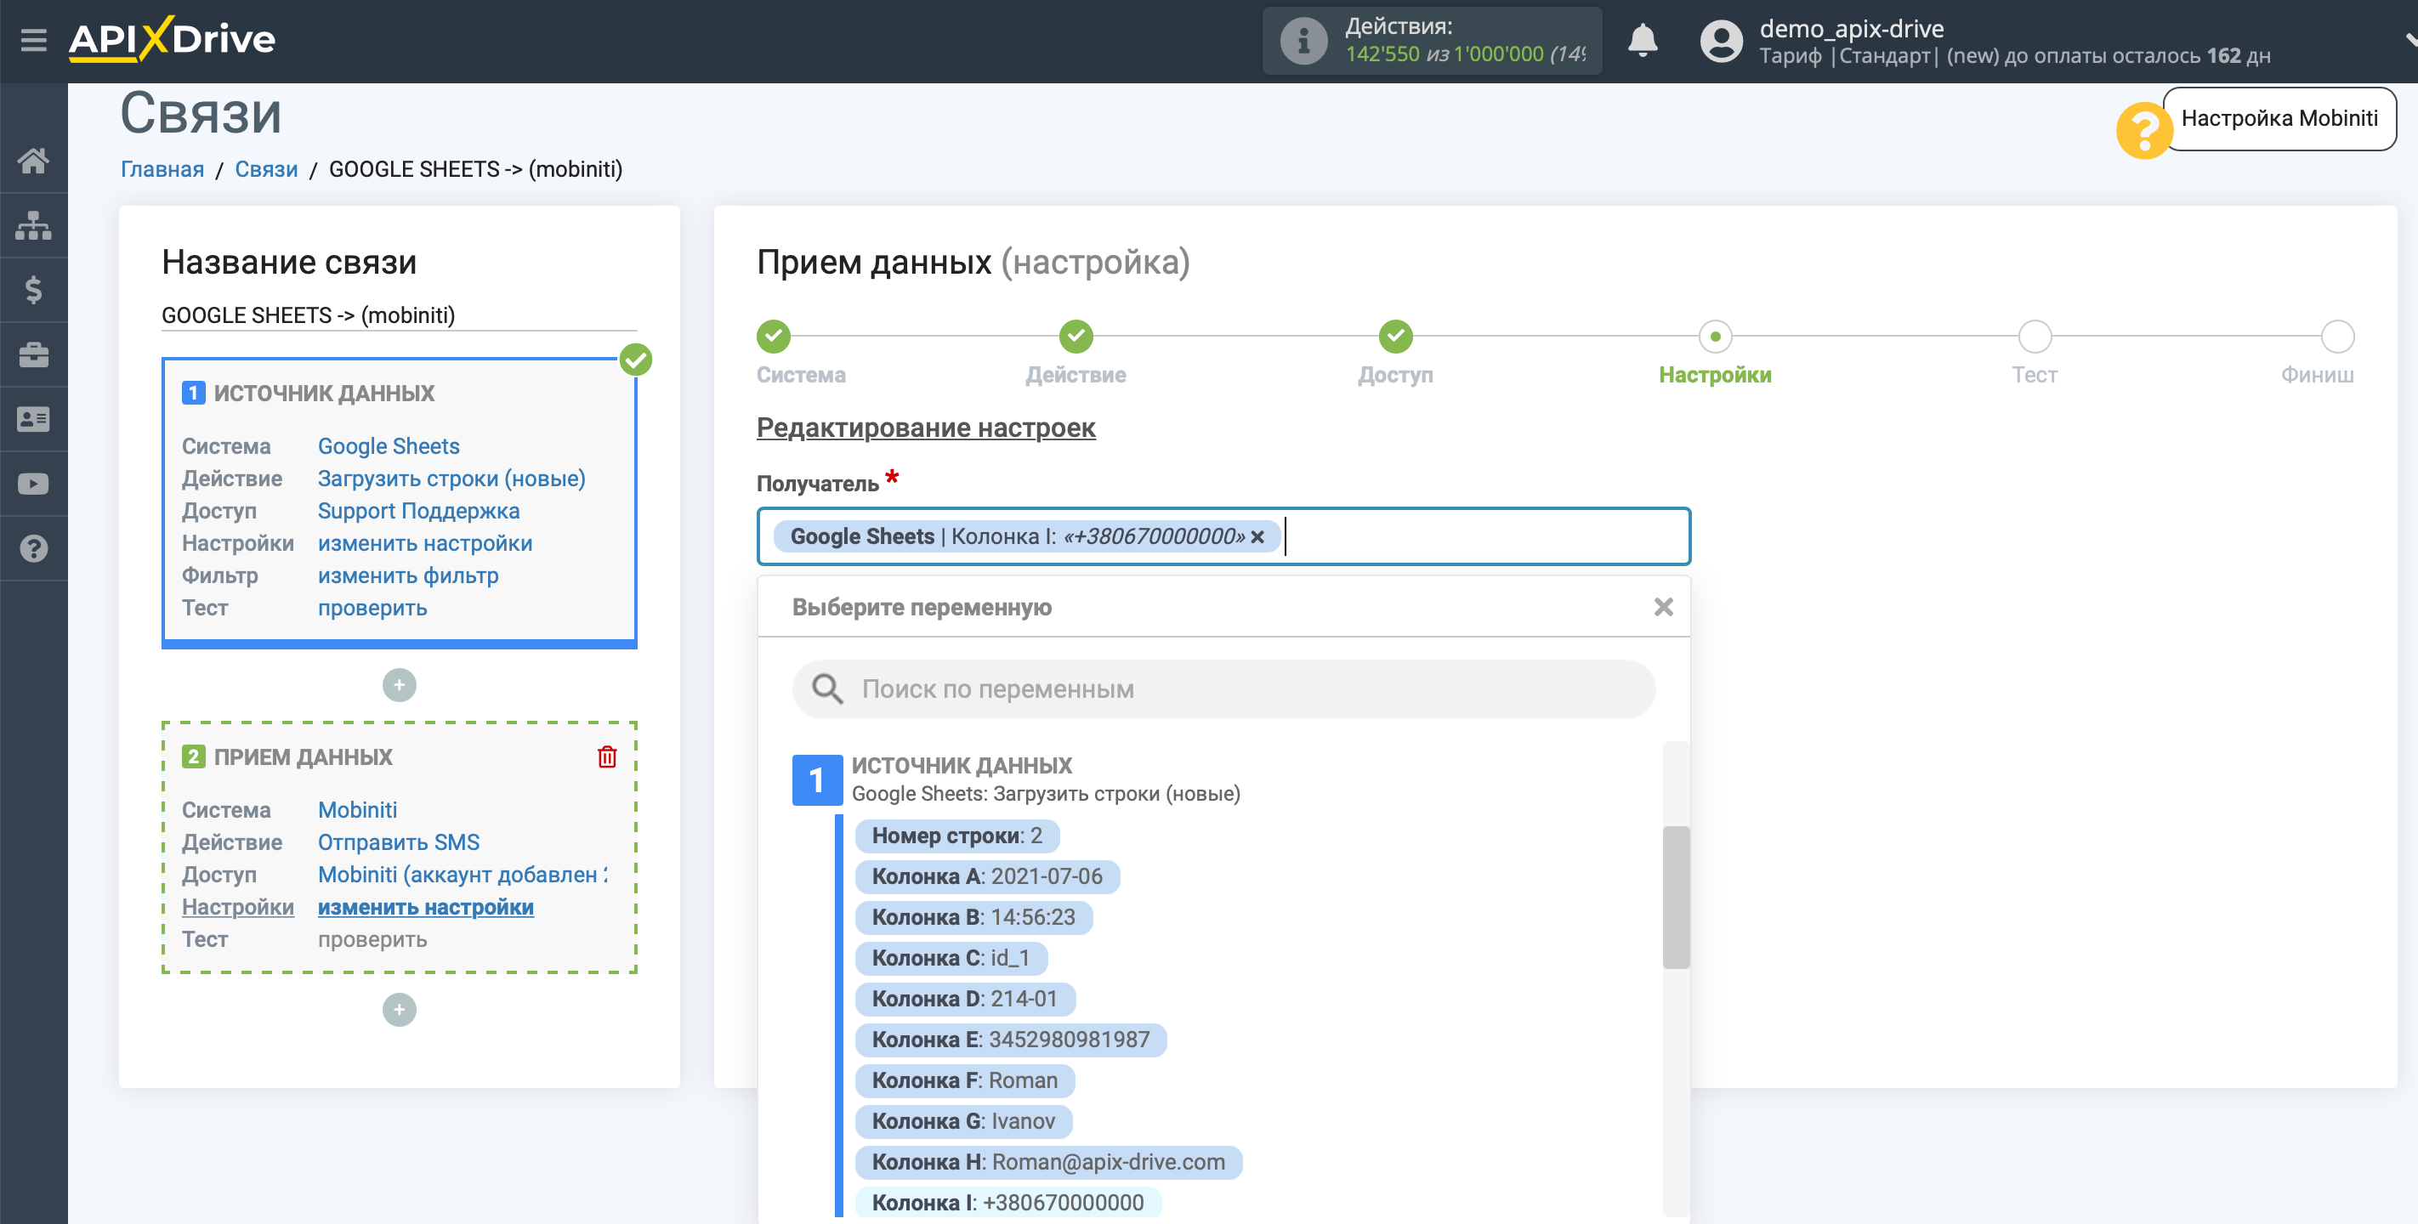2418x1224 pixels.
Task: Click the actions info icon
Action: click(x=1304, y=40)
